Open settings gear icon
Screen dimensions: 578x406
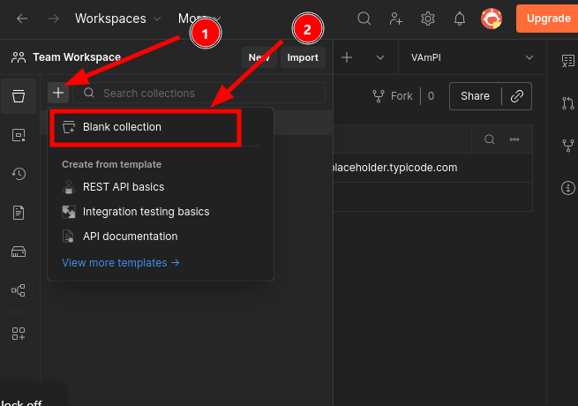point(428,19)
